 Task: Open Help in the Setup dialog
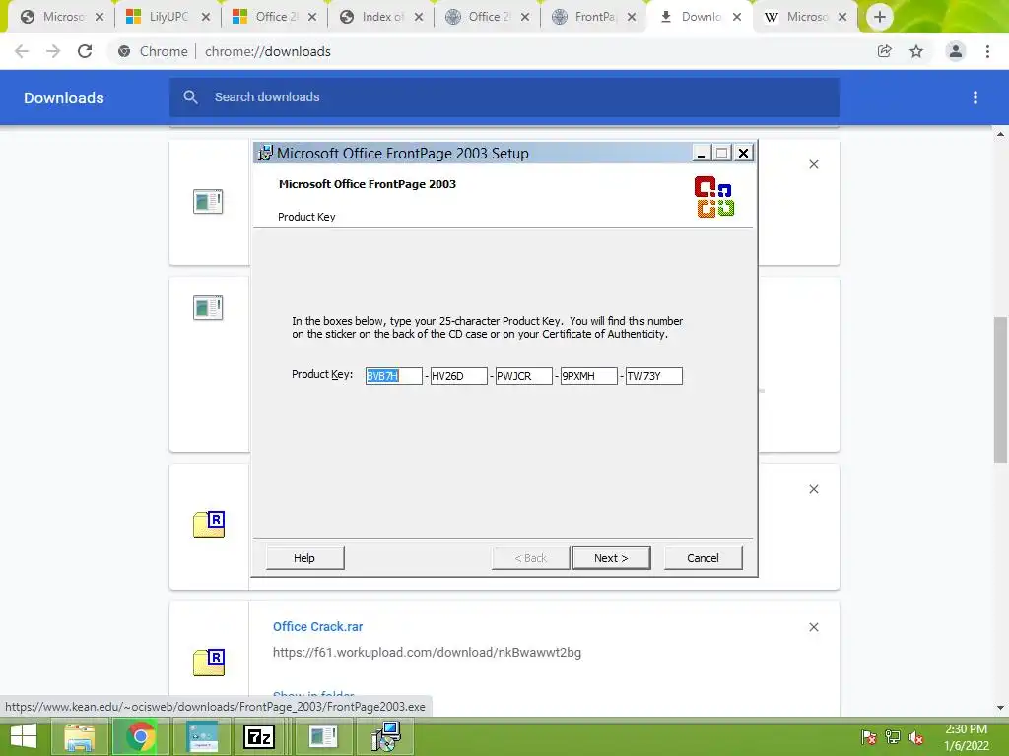point(304,558)
